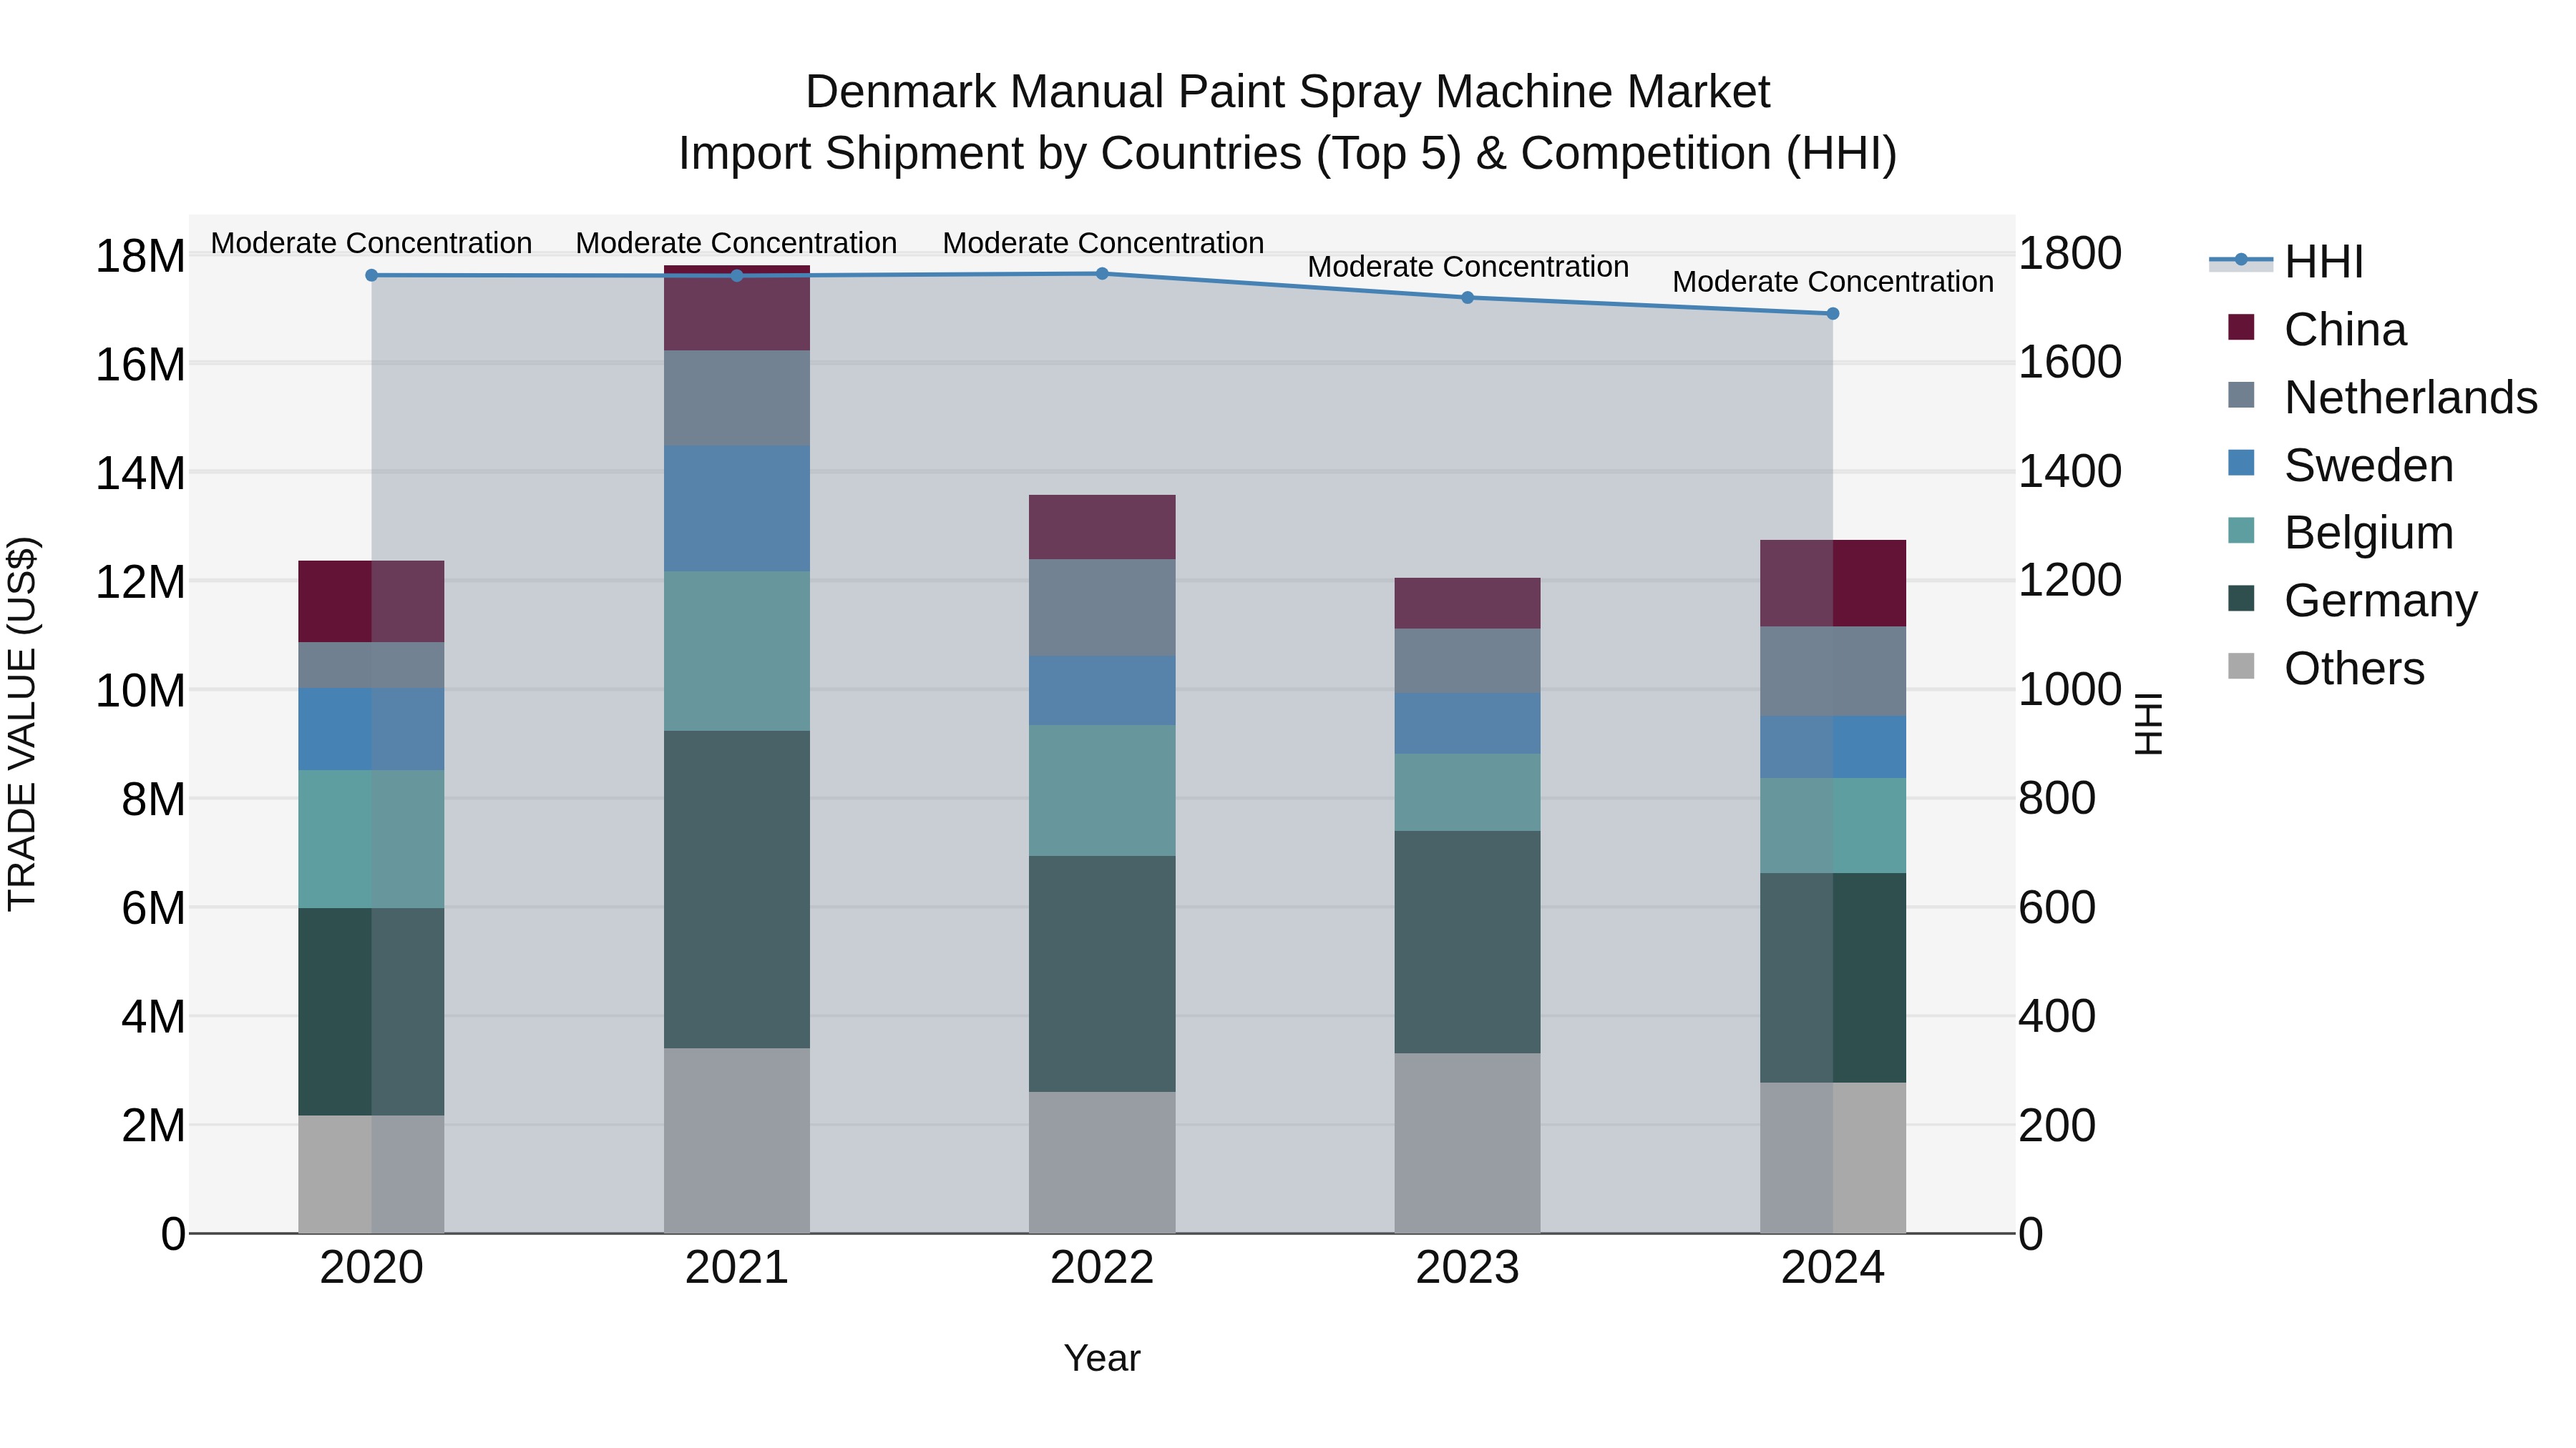2576x1448 pixels.
Task: Click the 2021 Netherlands bar segment
Action: click(x=737, y=398)
